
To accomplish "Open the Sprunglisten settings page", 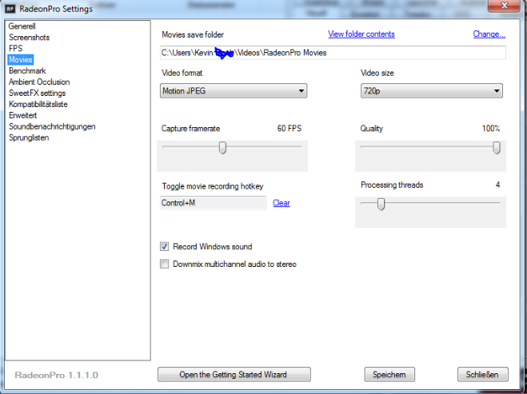I will pyautogui.click(x=29, y=137).
